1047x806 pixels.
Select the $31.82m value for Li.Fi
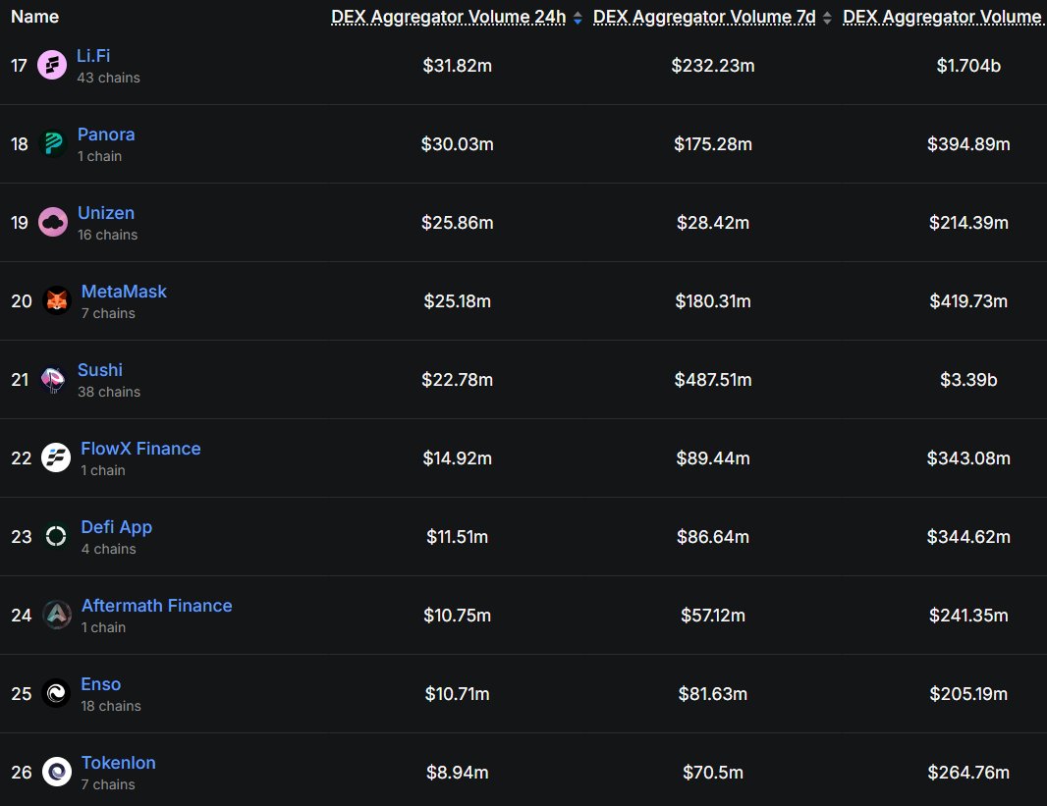[x=458, y=66]
